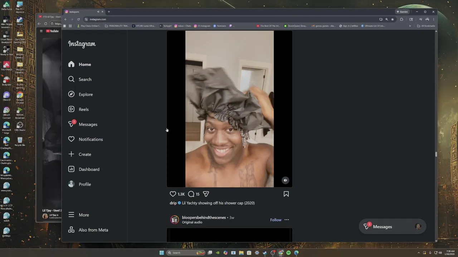Close the Instagram tab
Screen dimensions: 458x257
(102, 12)
